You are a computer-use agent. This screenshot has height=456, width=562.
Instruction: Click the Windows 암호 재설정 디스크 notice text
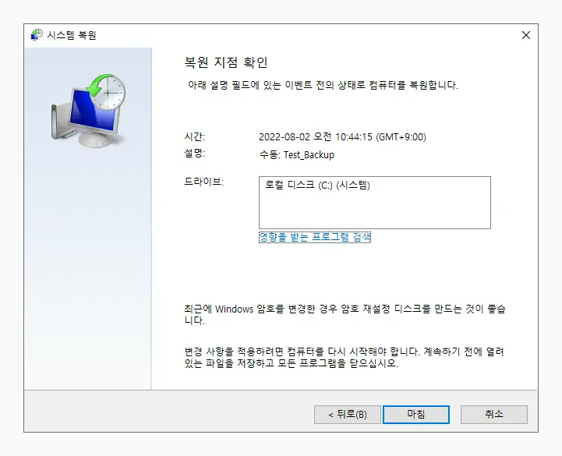[345, 314]
